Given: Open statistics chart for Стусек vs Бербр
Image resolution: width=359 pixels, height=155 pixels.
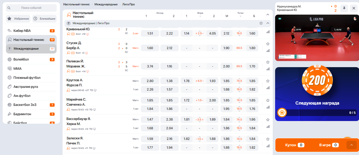Looking at the screenshot, I should click(x=268, y=50).
